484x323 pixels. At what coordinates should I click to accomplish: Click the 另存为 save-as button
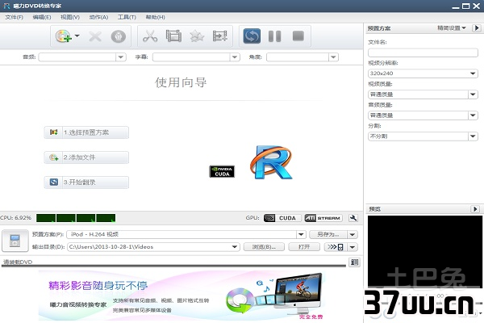pyautogui.click(x=328, y=235)
